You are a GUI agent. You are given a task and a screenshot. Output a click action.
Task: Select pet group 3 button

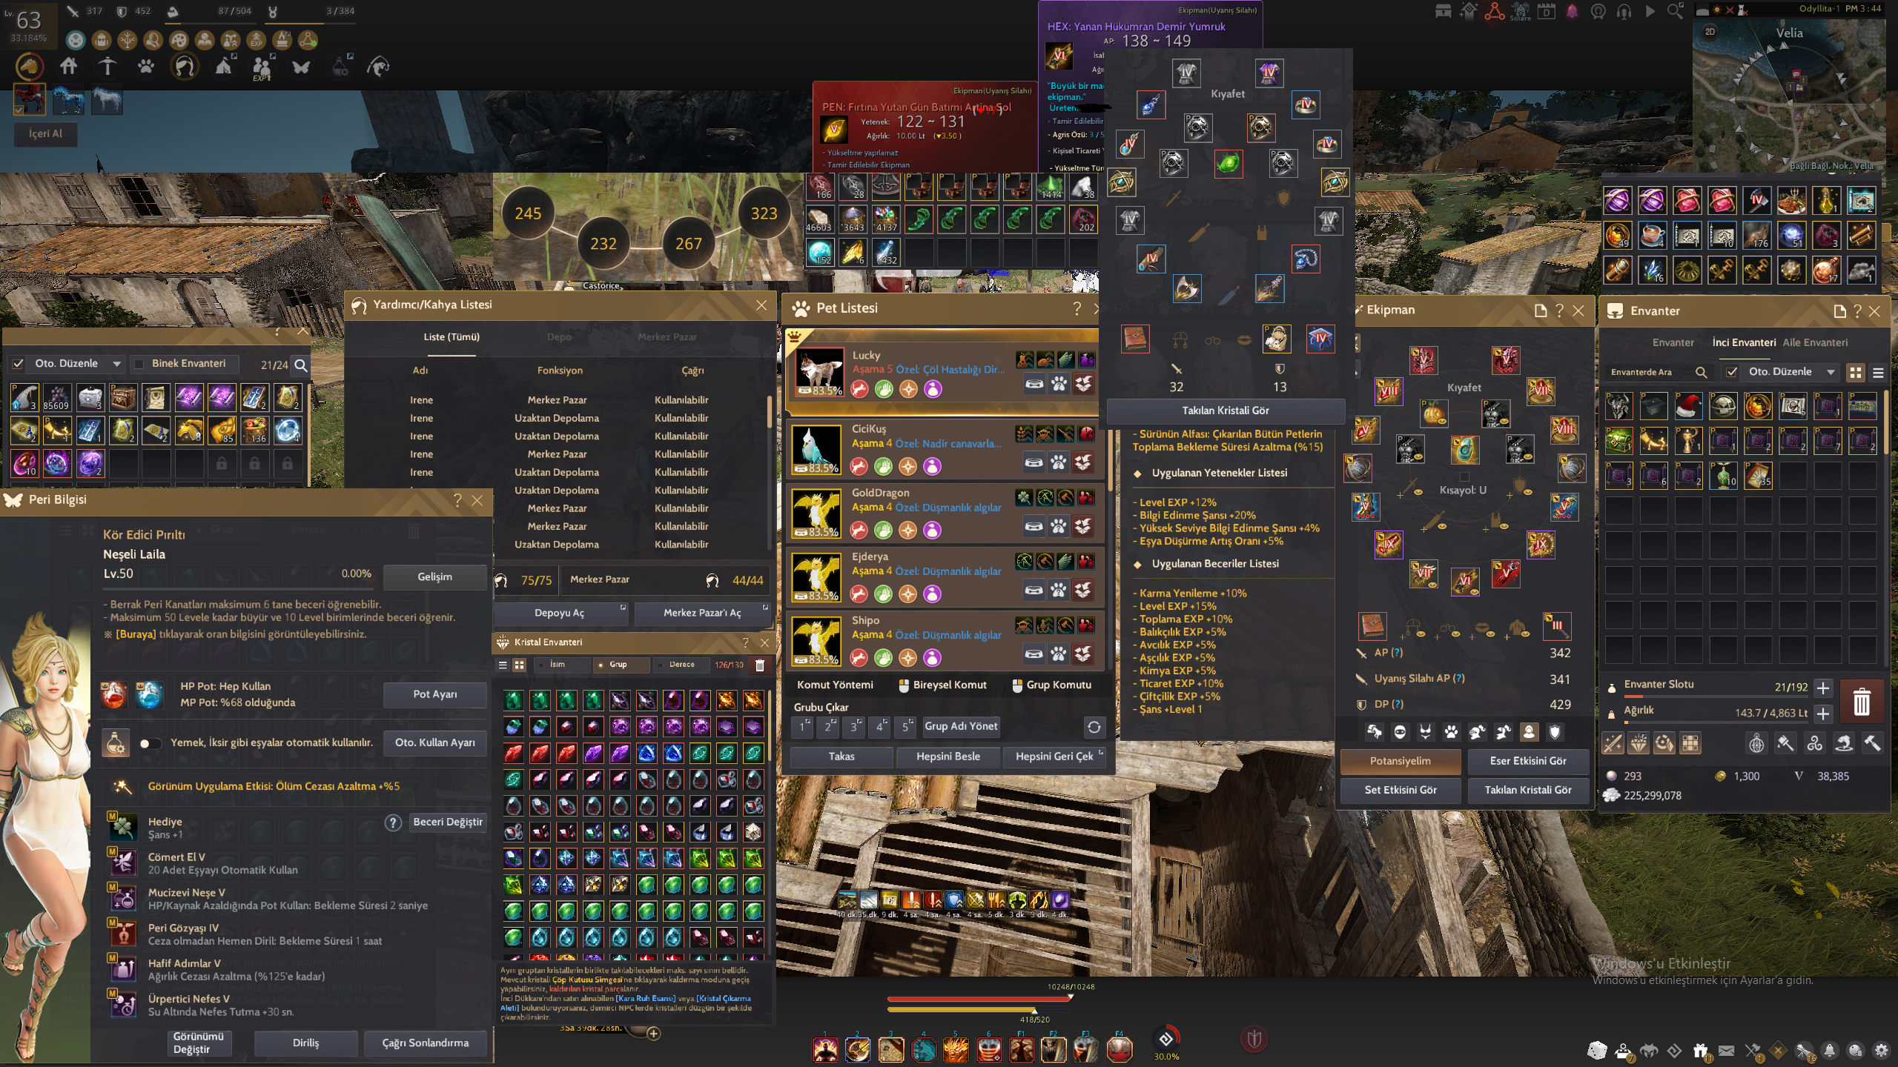tap(853, 727)
